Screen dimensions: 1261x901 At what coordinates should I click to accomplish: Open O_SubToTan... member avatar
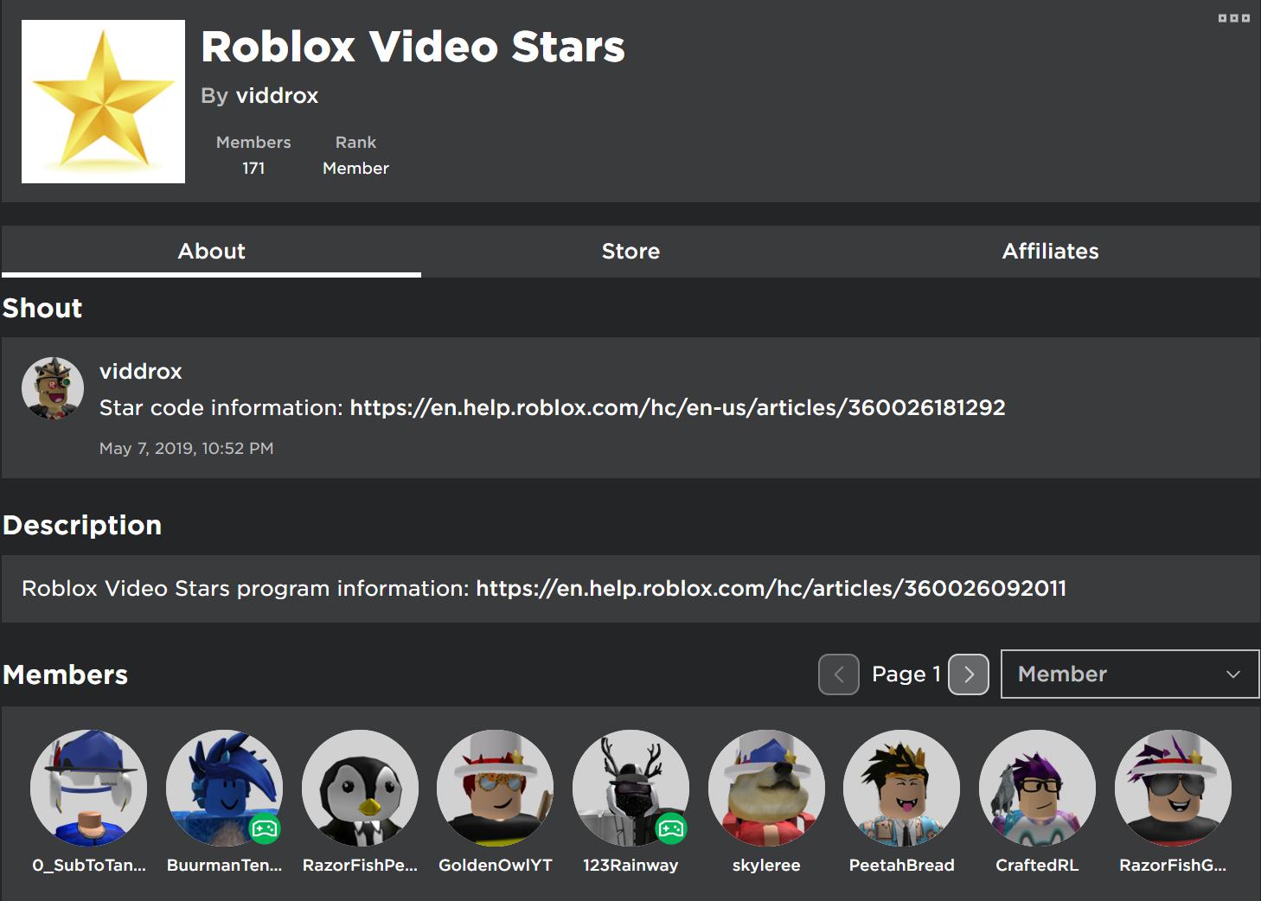coord(88,788)
